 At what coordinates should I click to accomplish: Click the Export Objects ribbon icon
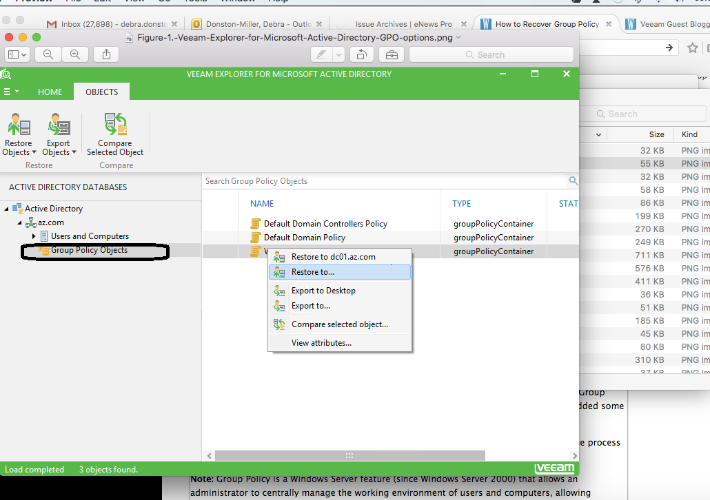(59, 126)
